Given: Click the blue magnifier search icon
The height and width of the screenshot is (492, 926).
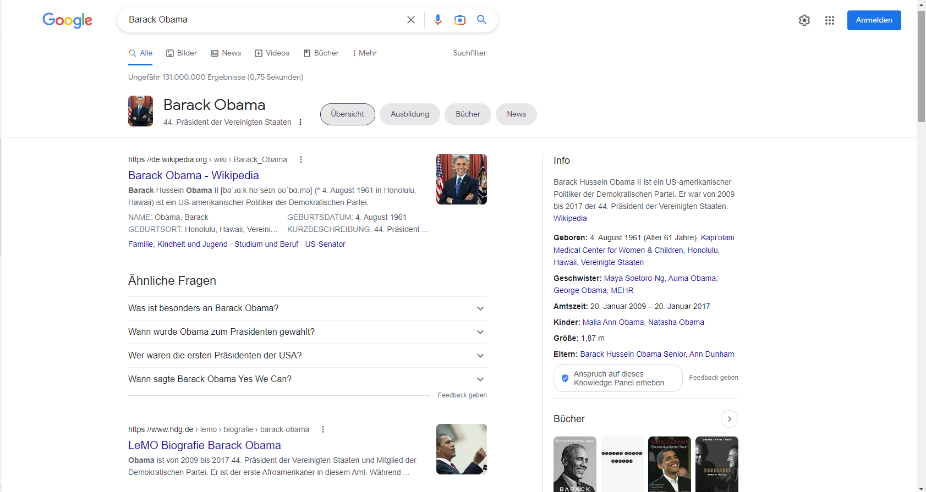Looking at the screenshot, I should tap(481, 20).
